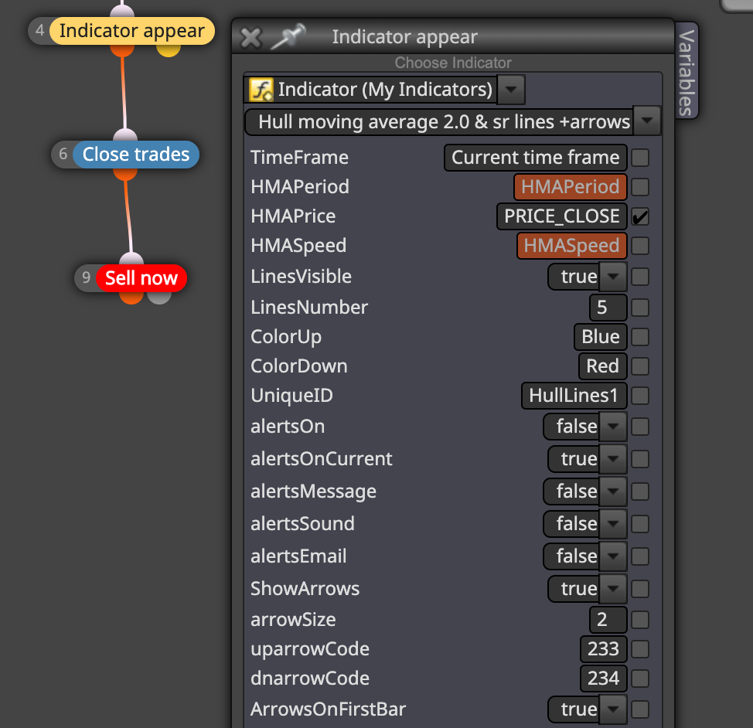Image resolution: width=753 pixels, height=728 pixels.
Task: Tick the alertsMessage row checkbox
Action: (x=640, y=492)
